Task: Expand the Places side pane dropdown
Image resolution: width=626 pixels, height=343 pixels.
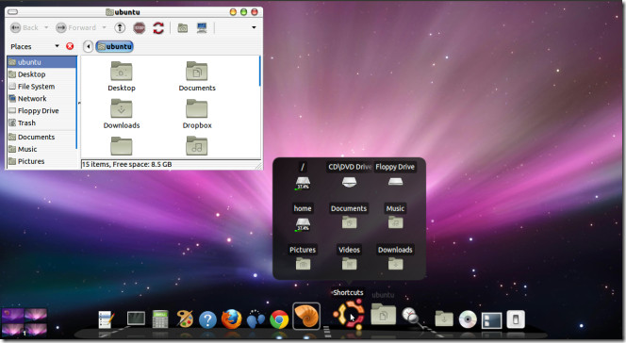Action: tap(57, 46)
